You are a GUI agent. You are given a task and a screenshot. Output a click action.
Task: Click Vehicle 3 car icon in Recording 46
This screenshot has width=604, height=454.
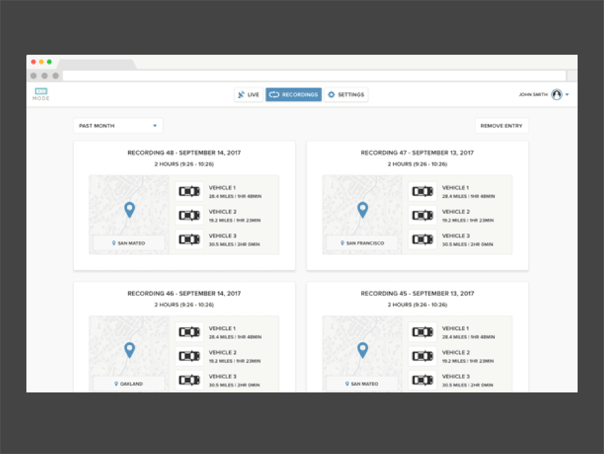tap(189, 380)
